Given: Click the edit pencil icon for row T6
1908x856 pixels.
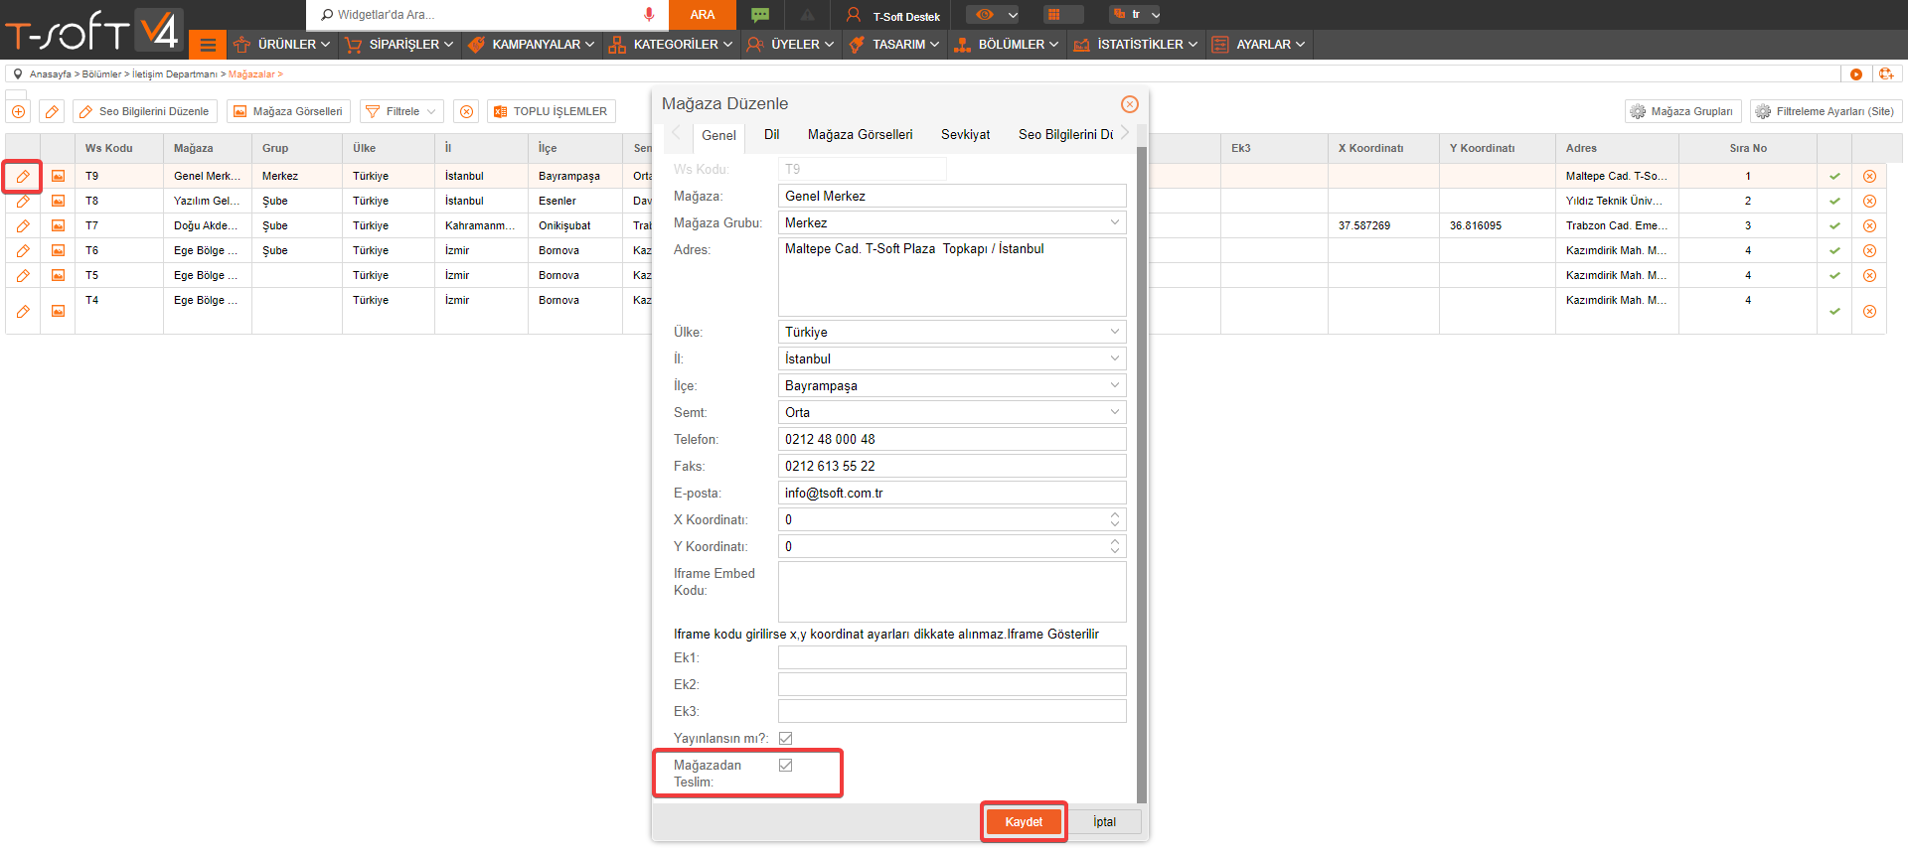Looking at the screenshot, I should pos(23,250).
